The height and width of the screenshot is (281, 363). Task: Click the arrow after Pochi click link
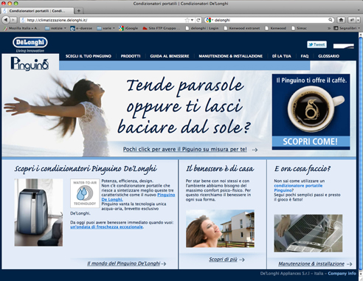255,150
